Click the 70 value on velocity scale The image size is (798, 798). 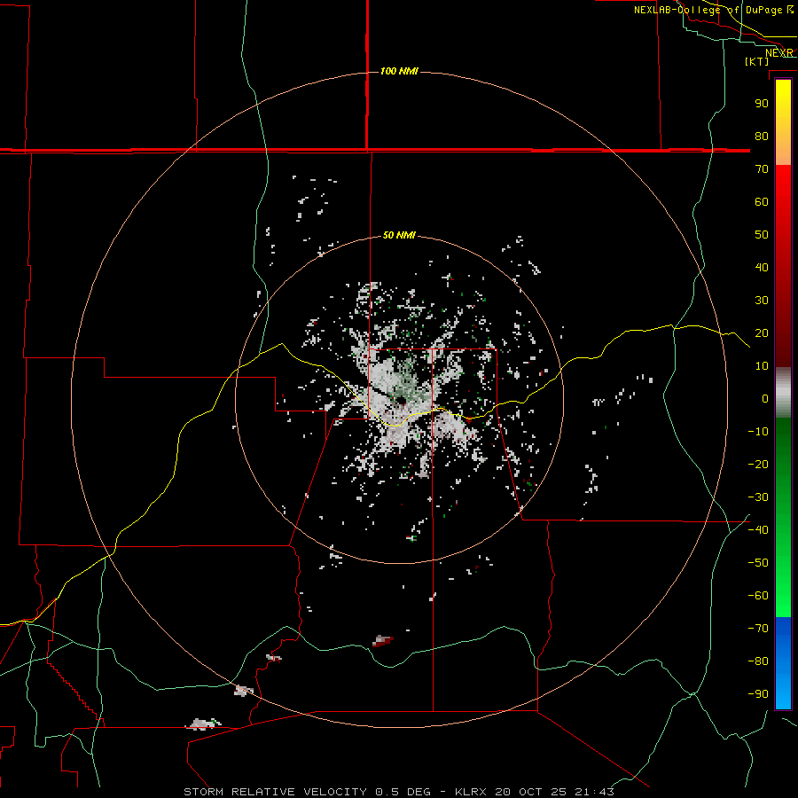pos(762,169)
